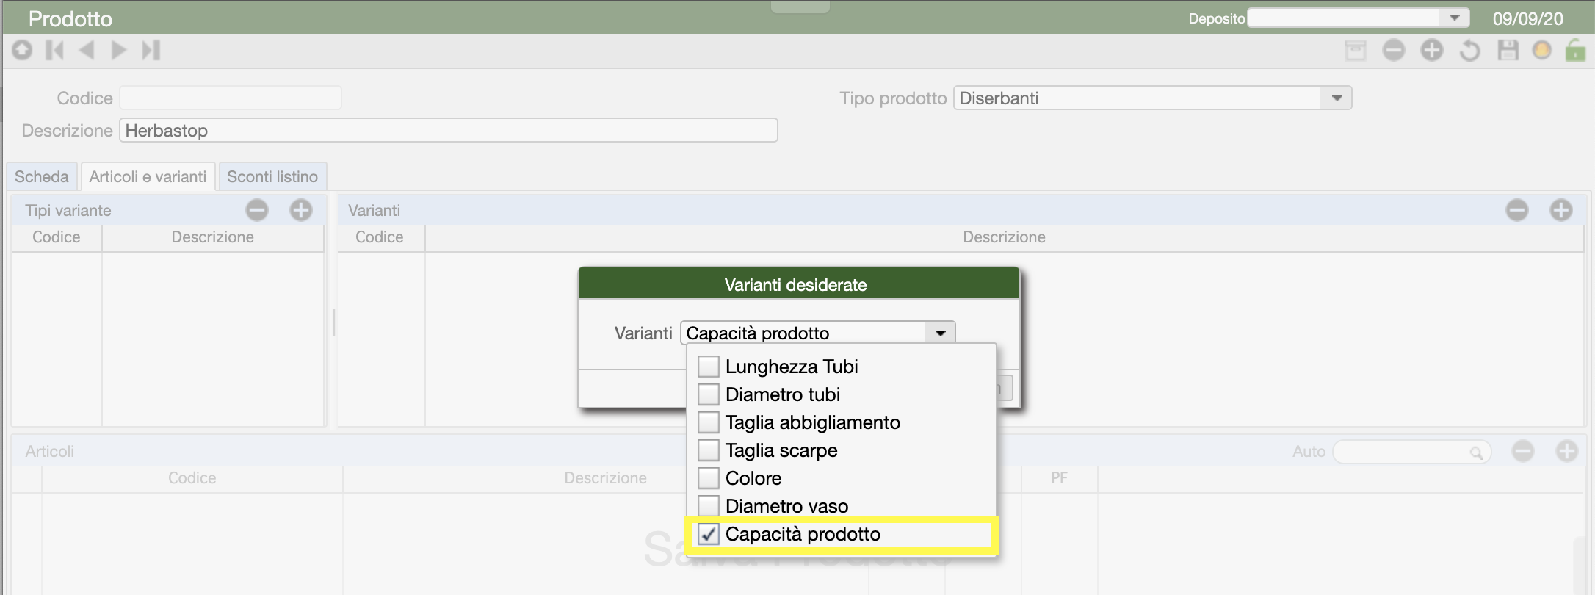Go to the previous product record
The image size is (1595, 595).
[x=87, y=50]
